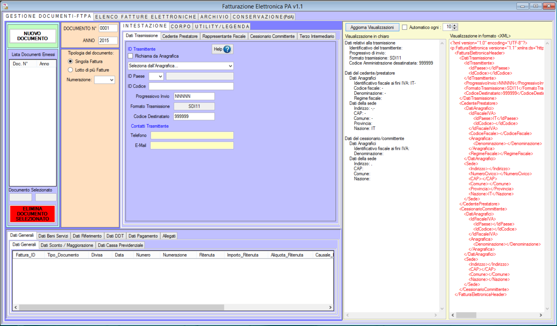Click the XML view horizontal scrollbar thumb

[466, 315]
